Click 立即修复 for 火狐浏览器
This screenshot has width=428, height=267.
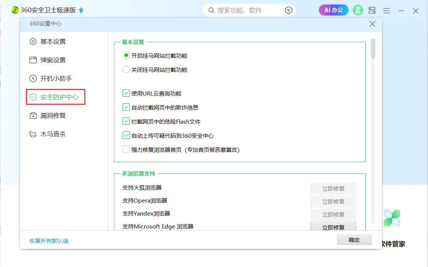click(333, 188)
